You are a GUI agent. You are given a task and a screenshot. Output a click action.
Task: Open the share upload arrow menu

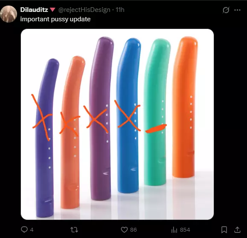[x=237, y=229]
